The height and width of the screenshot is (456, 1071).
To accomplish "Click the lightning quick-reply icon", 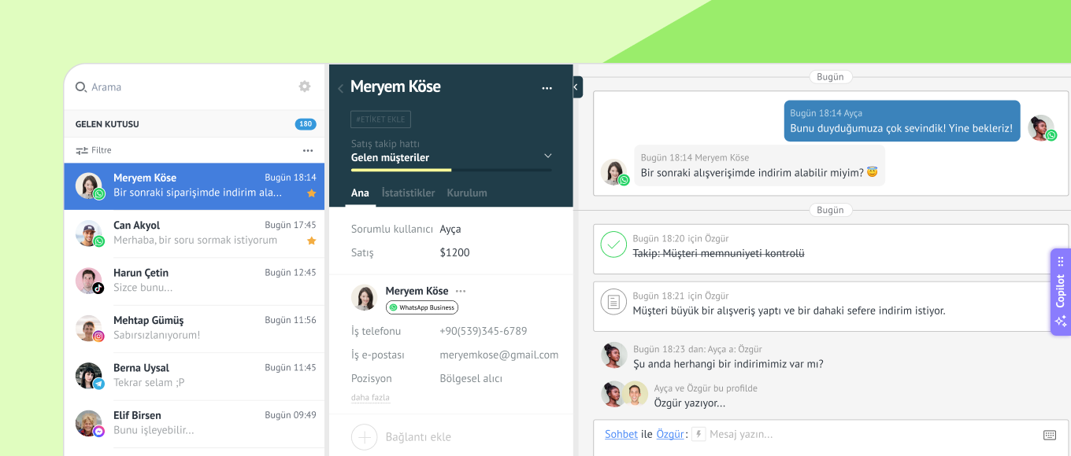I will (x=699, y=434).
